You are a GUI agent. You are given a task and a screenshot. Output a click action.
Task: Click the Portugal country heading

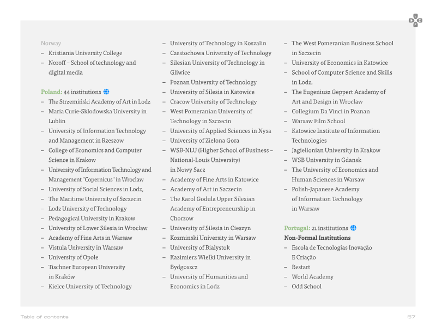pos(297,228)
